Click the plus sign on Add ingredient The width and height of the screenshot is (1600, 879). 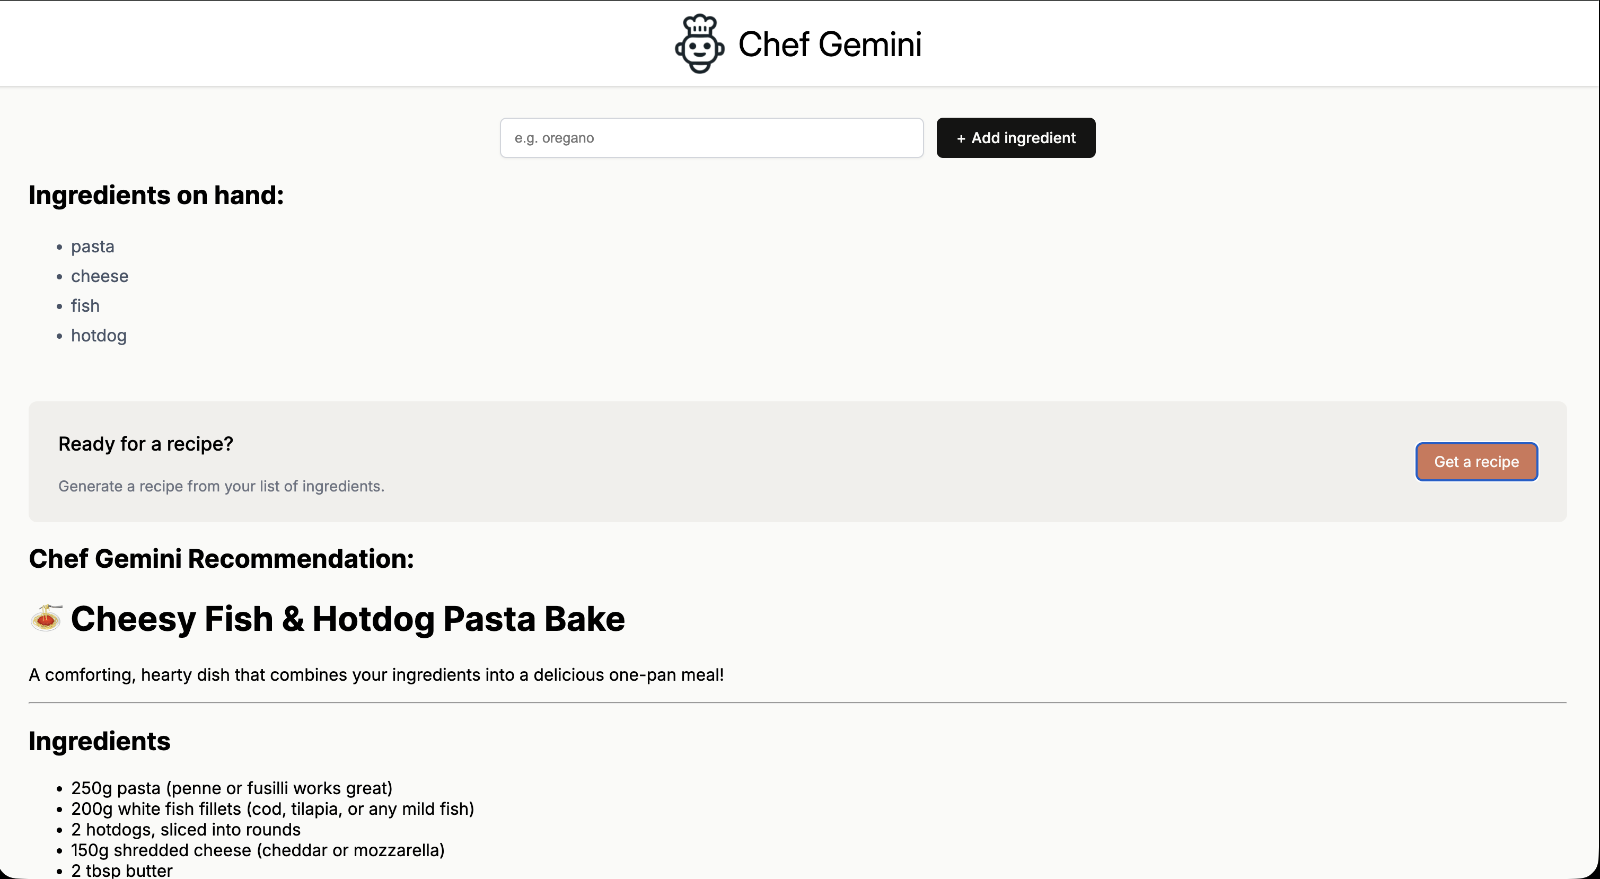(961, 138)
